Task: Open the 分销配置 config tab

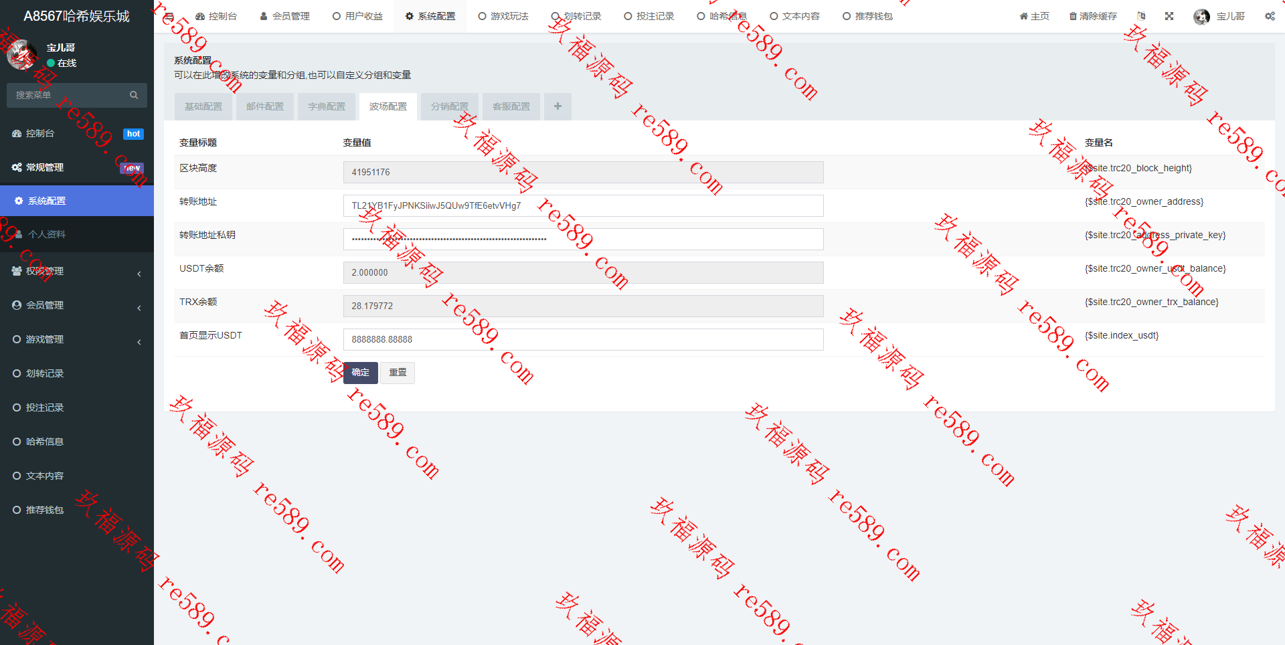Action: click(450, 106)
